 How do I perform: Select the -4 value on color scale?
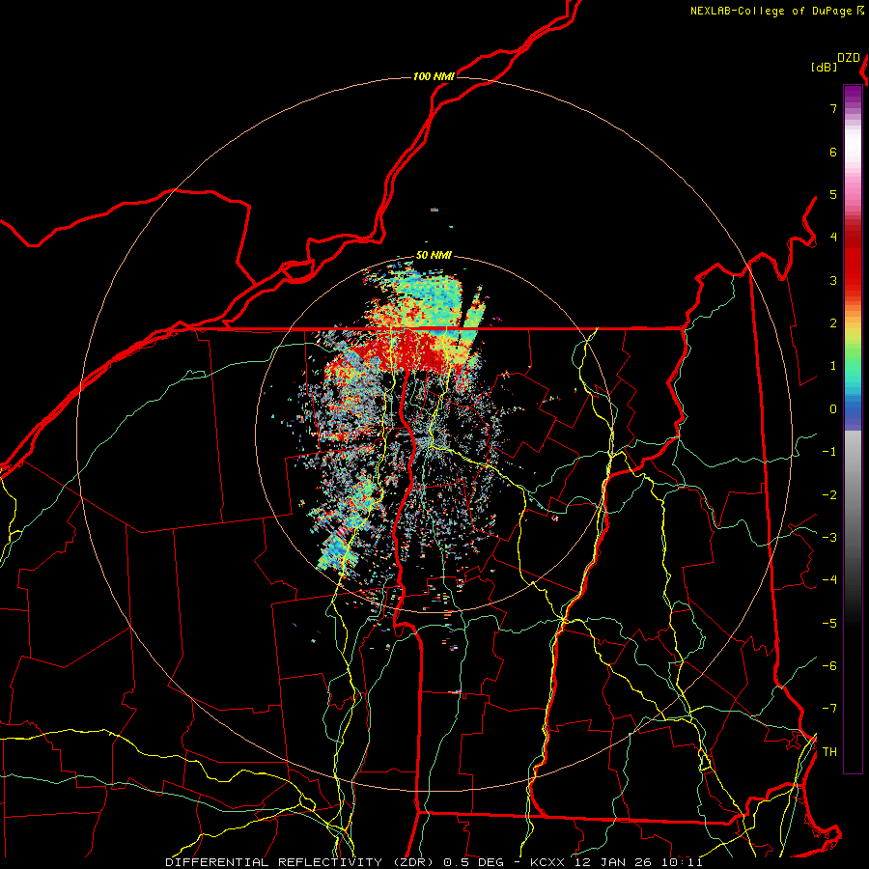point(829,580)
